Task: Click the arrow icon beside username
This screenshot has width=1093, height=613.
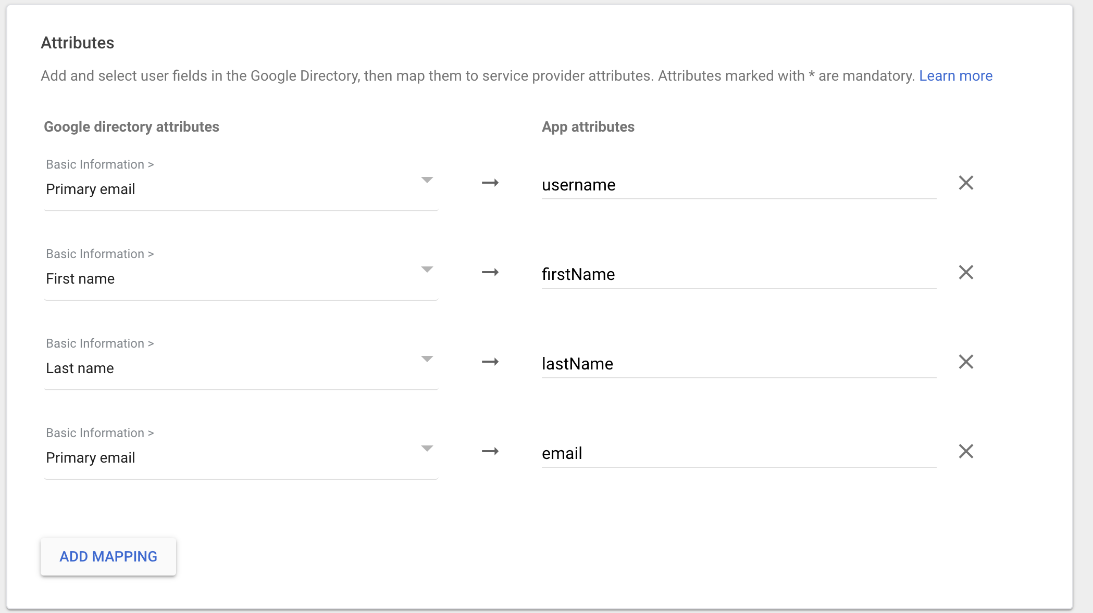Action: pyautogui.click(x=490, y=183)
